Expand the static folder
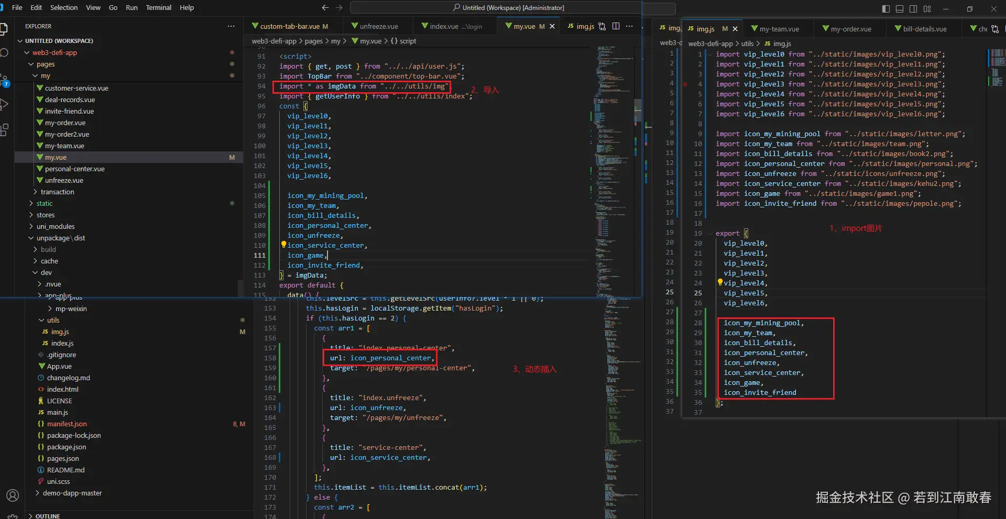This screenshot has width=1006, height=519. [31, 203]
